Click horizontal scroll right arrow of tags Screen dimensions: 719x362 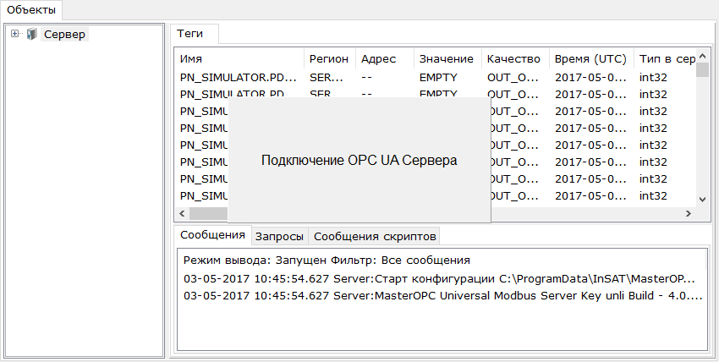coord(689,213)
